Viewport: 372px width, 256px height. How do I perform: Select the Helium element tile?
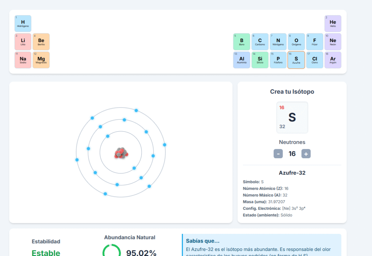333,24
